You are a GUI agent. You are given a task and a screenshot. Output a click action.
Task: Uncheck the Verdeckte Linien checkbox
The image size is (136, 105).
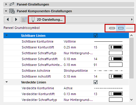95,82
